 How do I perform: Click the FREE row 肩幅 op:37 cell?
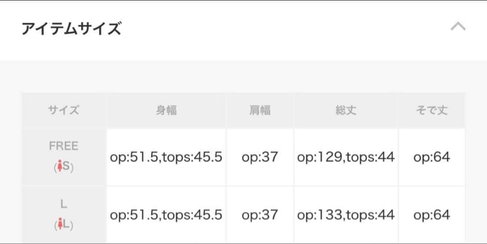click(260, 157)
